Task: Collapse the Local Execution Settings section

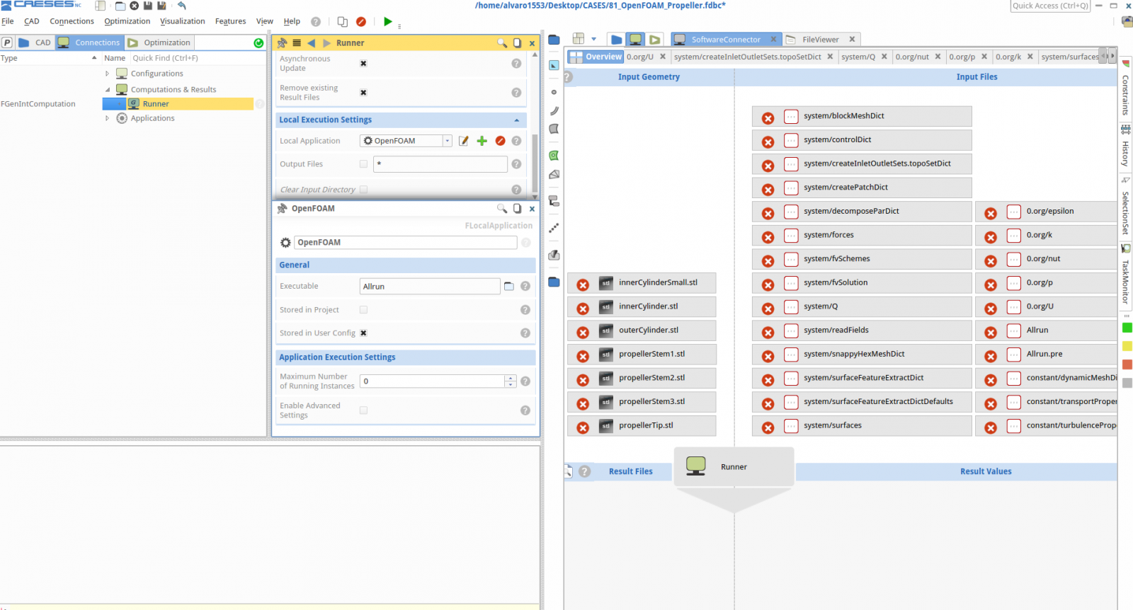Action: pos(516,120)
